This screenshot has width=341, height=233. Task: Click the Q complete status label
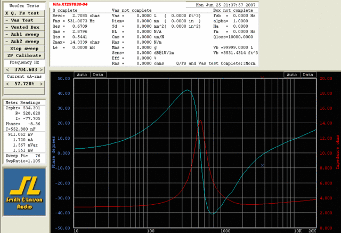pos(65,10)
